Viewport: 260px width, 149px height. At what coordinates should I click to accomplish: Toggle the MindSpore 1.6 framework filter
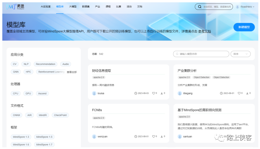coord(21,144)
